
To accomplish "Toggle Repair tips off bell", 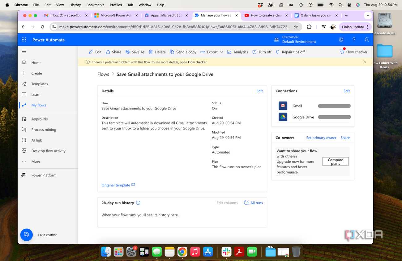I will coord(290,52).
